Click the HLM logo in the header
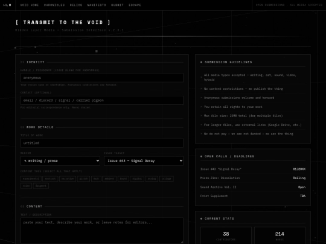326x244 pixels. [7, 5]
